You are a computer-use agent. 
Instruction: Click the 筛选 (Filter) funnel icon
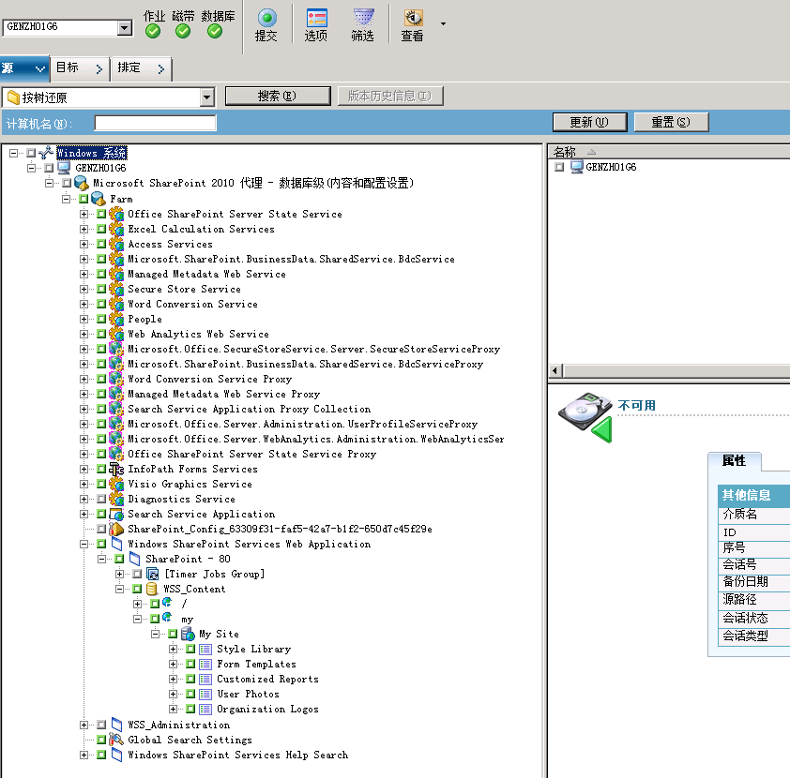tap(363, 18)
